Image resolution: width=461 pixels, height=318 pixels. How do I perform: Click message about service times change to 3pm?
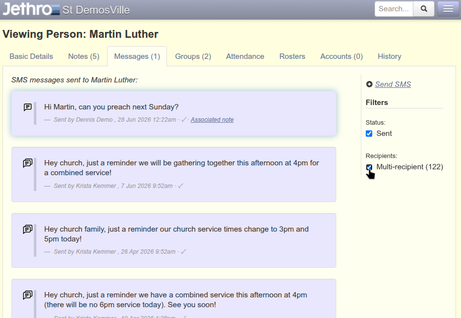[176, 234]
